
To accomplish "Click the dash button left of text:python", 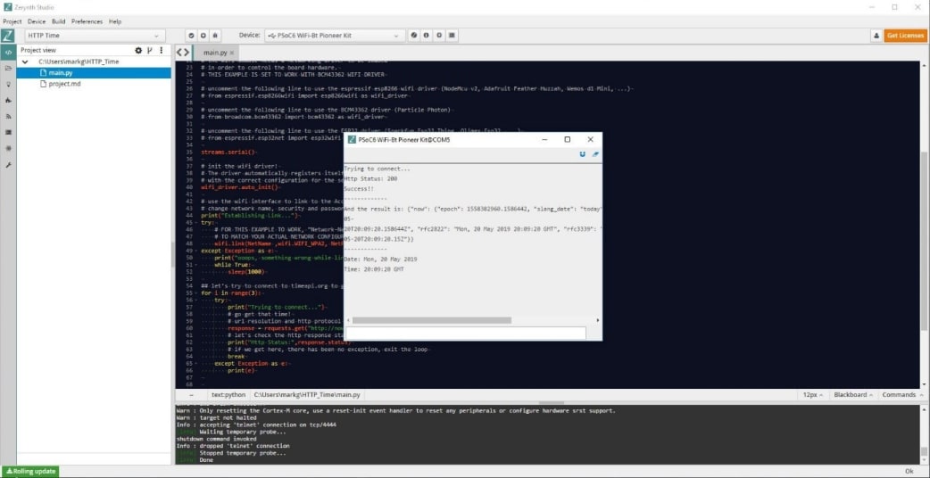I will tap(191, 394).
